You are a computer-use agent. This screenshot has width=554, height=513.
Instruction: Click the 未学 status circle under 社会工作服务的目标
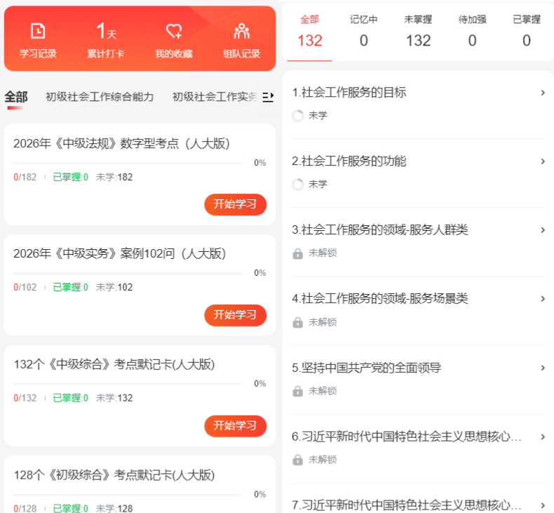(297, 116)
